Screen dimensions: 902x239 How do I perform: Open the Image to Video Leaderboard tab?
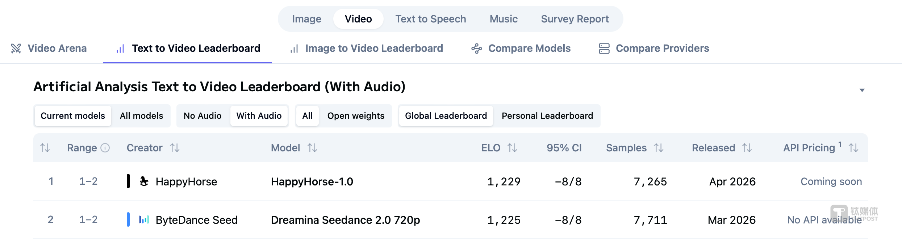pos(374,49)
